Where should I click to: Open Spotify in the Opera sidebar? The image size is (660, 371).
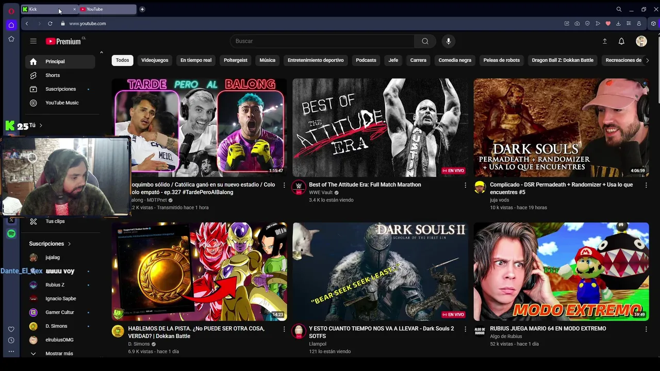(x=11, y=234)
